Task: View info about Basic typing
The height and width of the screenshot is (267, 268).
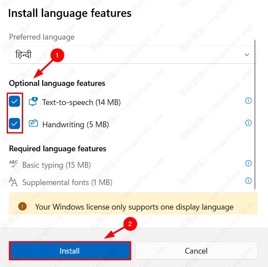Action: coord(248,163)
